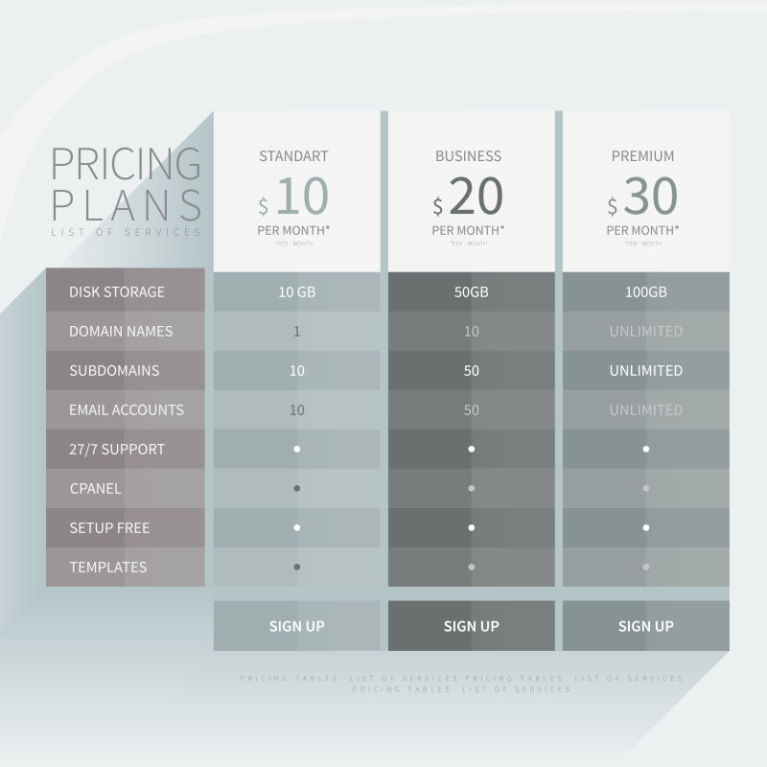Click the Templates dot in Premium column
This screenshot has width=767, height=767.
[x=646, y=567]
